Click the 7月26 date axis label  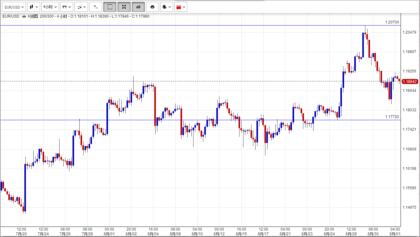click(65, 234)
